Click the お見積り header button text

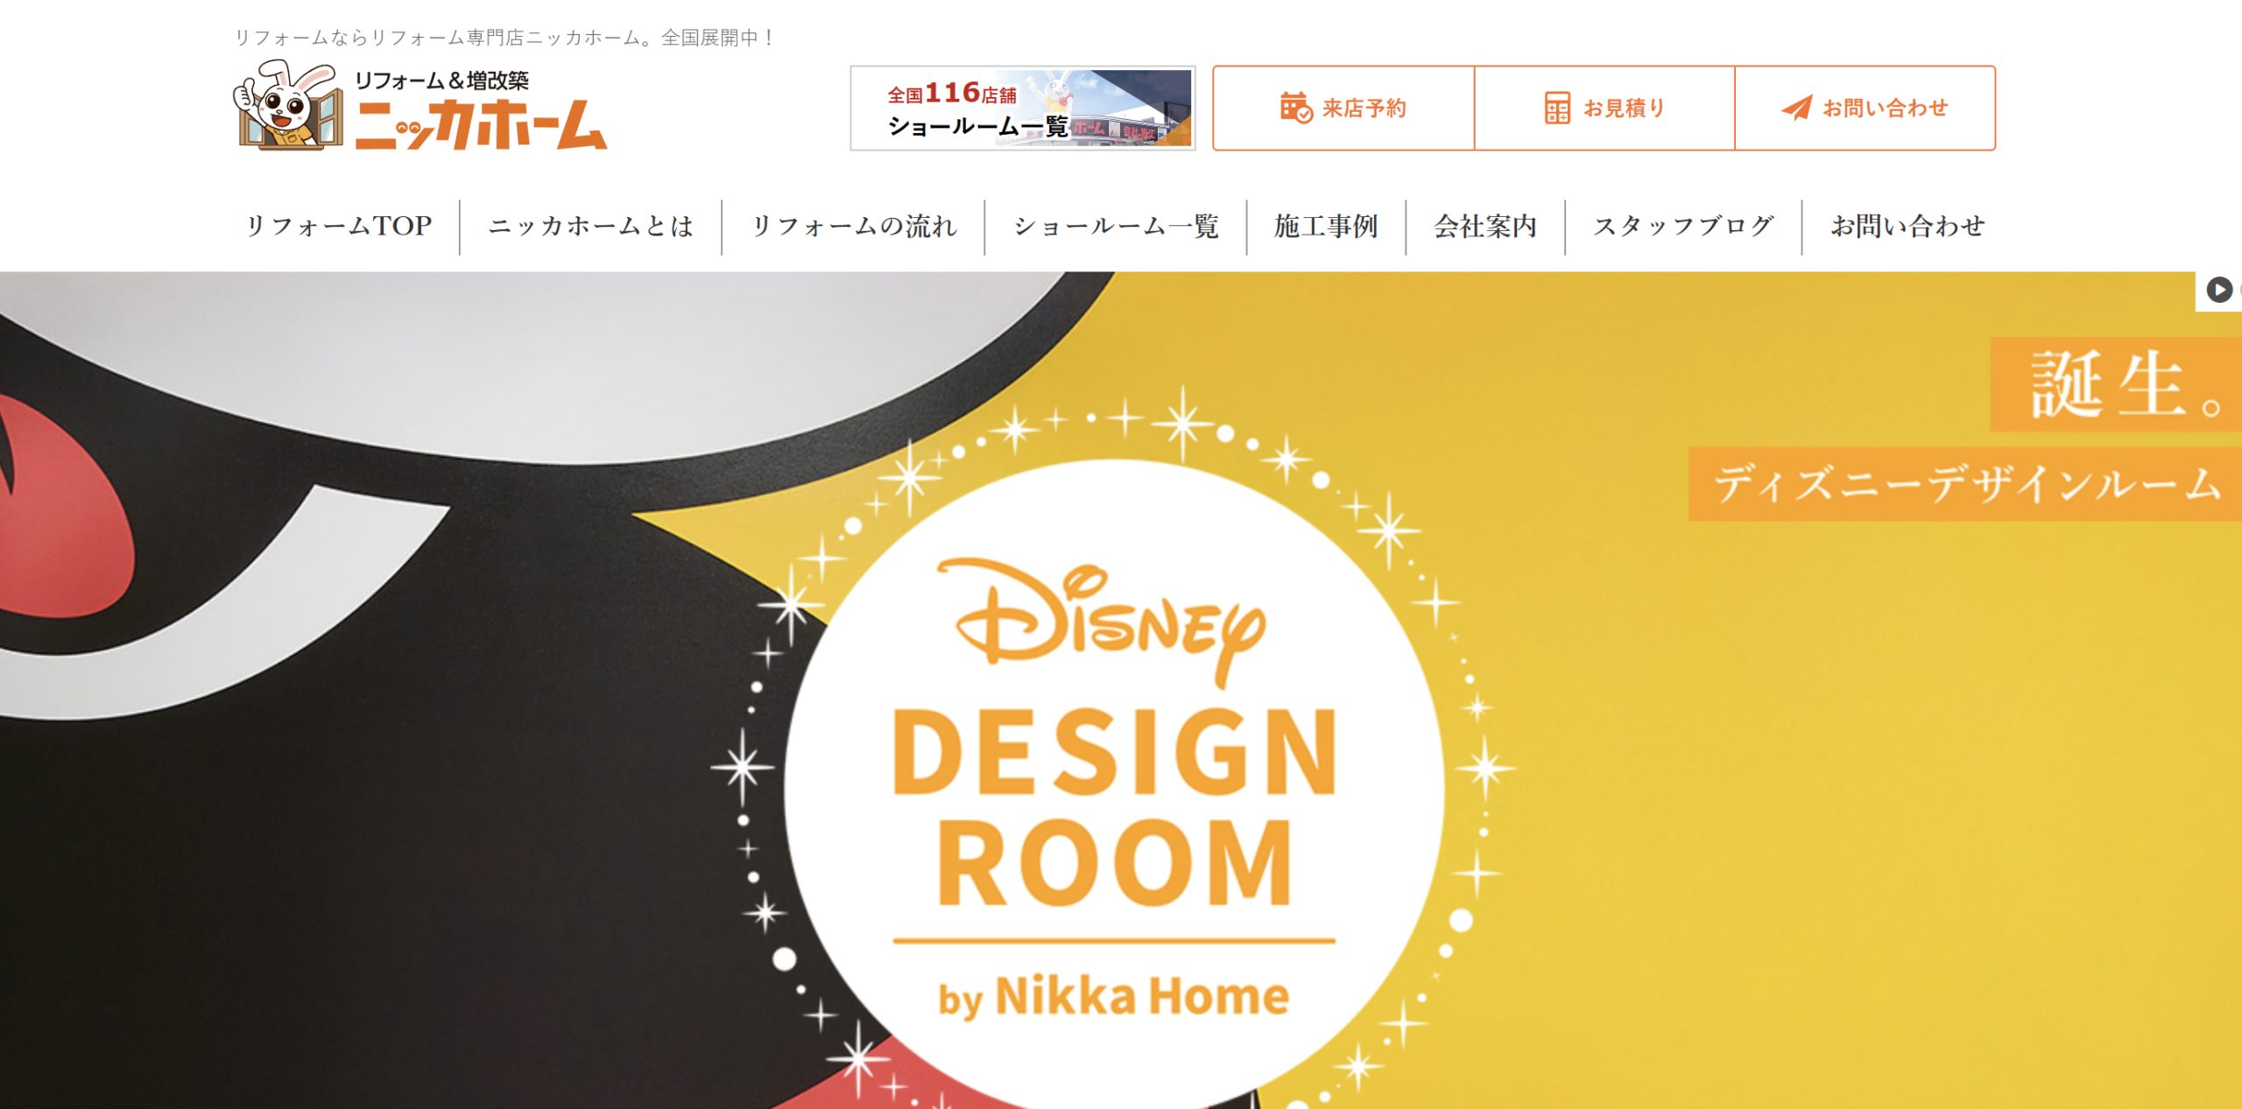point(1624,109)
